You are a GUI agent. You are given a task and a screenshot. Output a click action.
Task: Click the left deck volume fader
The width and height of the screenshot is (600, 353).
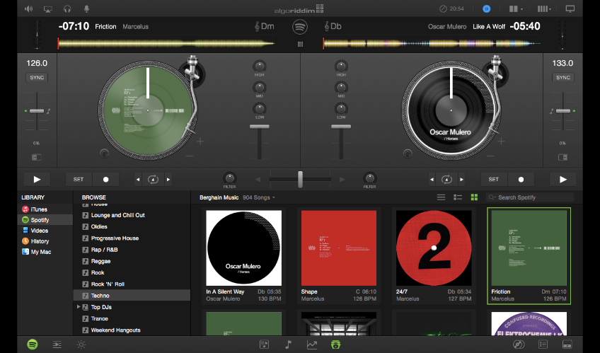point(260,127)
